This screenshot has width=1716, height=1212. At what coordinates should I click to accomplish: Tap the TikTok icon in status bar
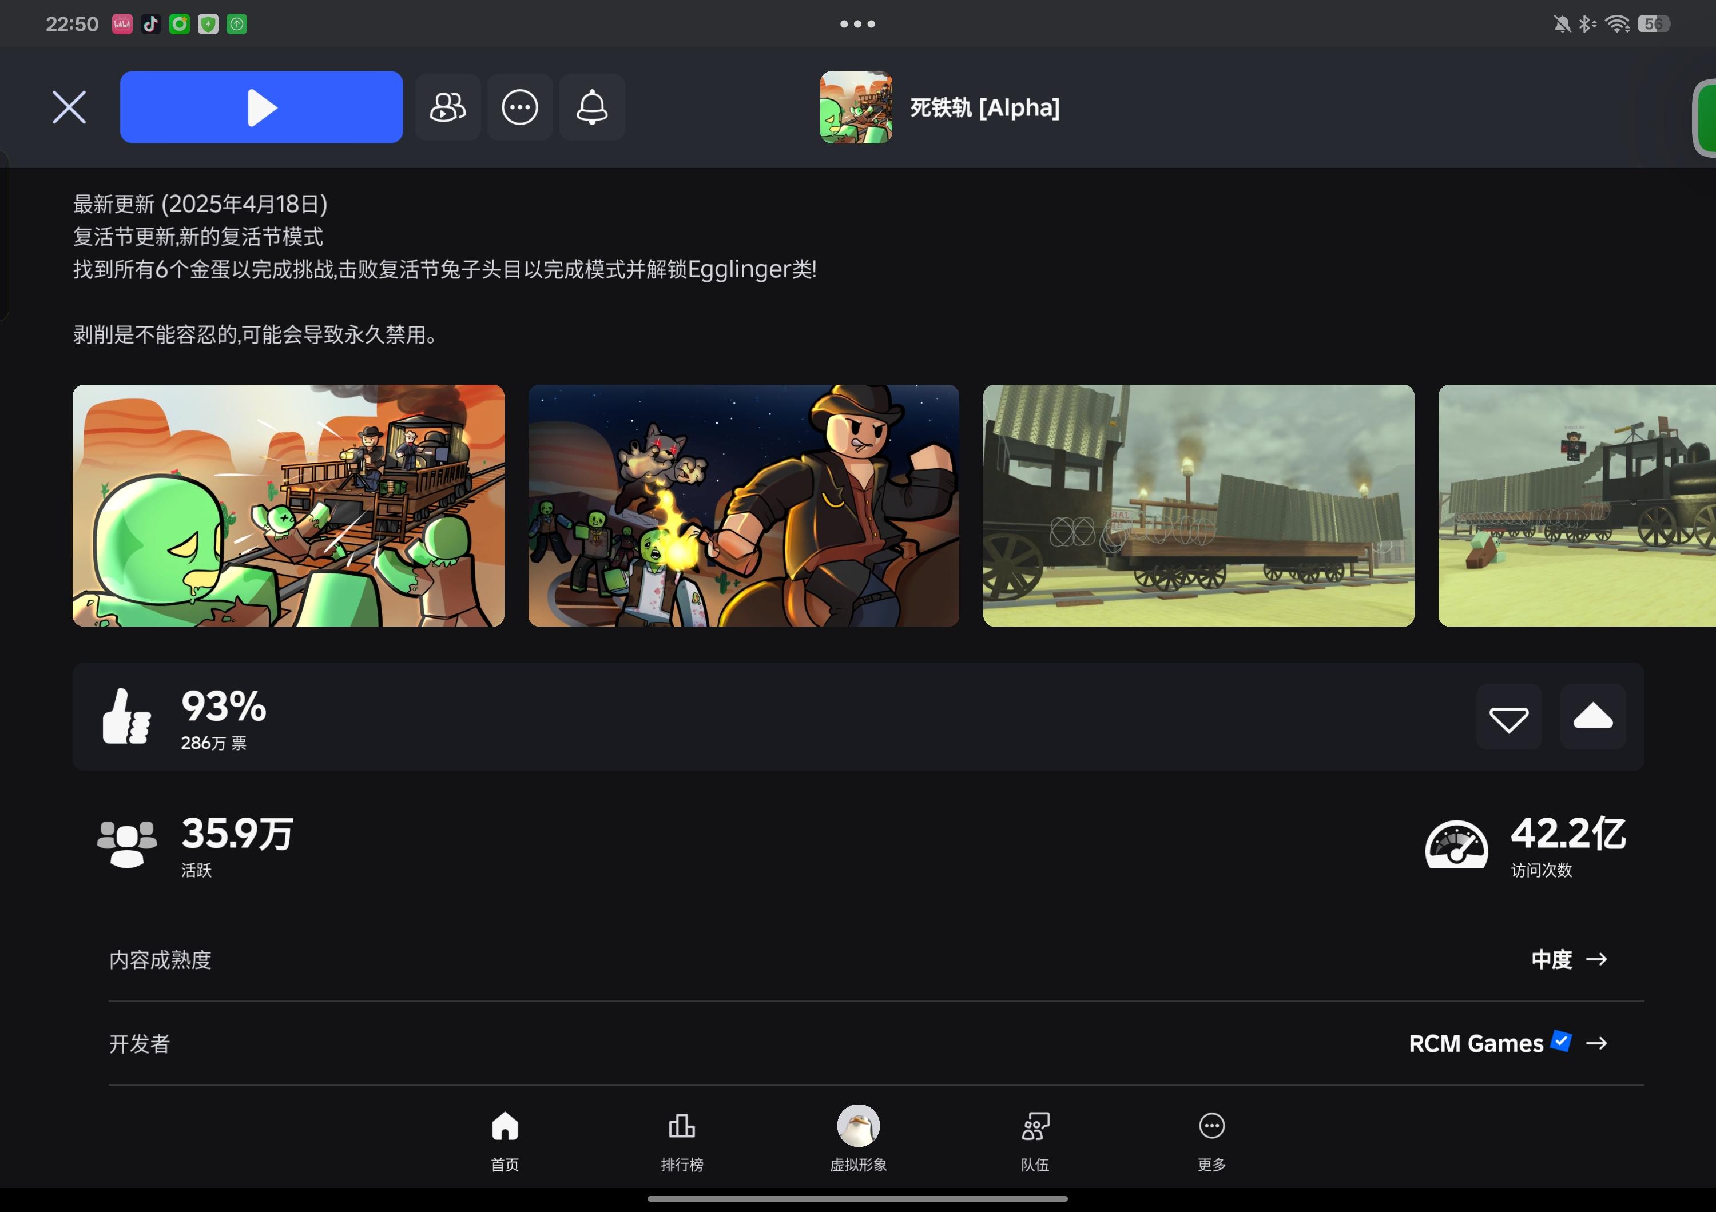click(x=151, y=24)
